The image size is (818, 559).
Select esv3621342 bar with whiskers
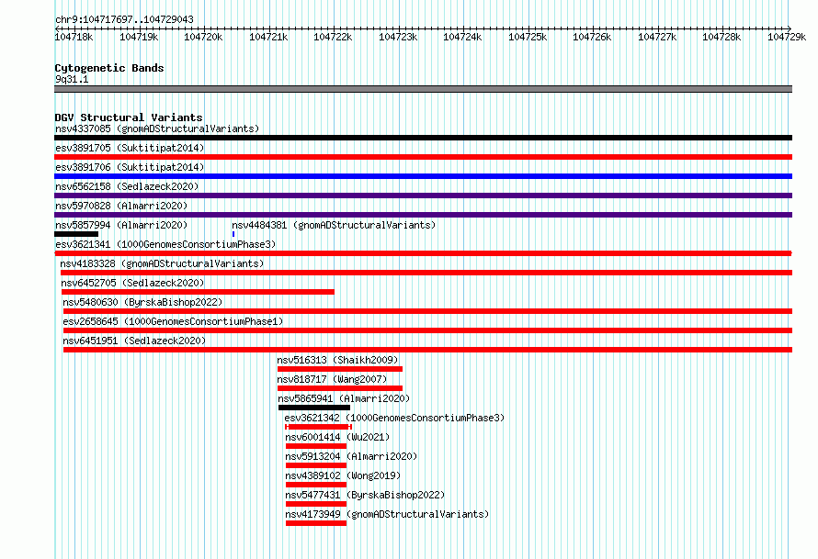point(318,427)
